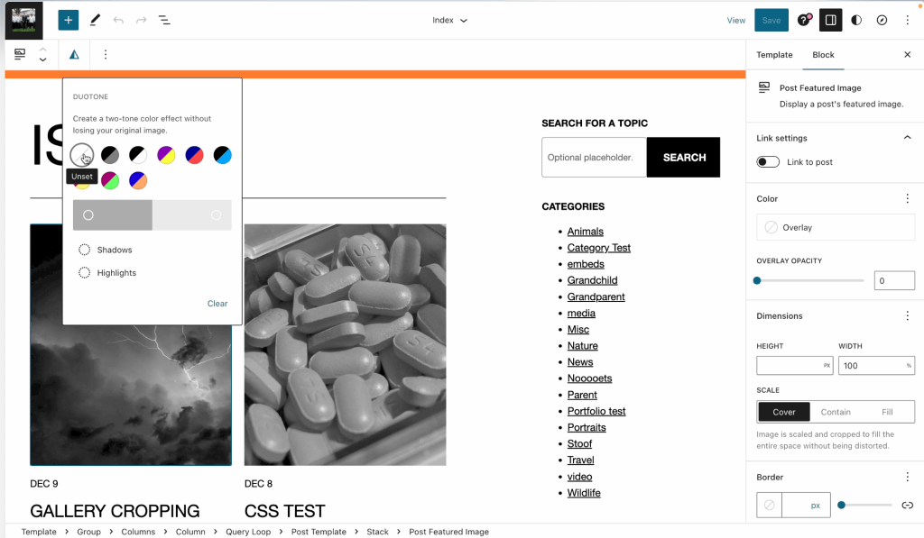Toggle the Settings sidebar panel icon
Image resolution: width=924 pixels, height=538 pixels.
click(x=830, y=20)
